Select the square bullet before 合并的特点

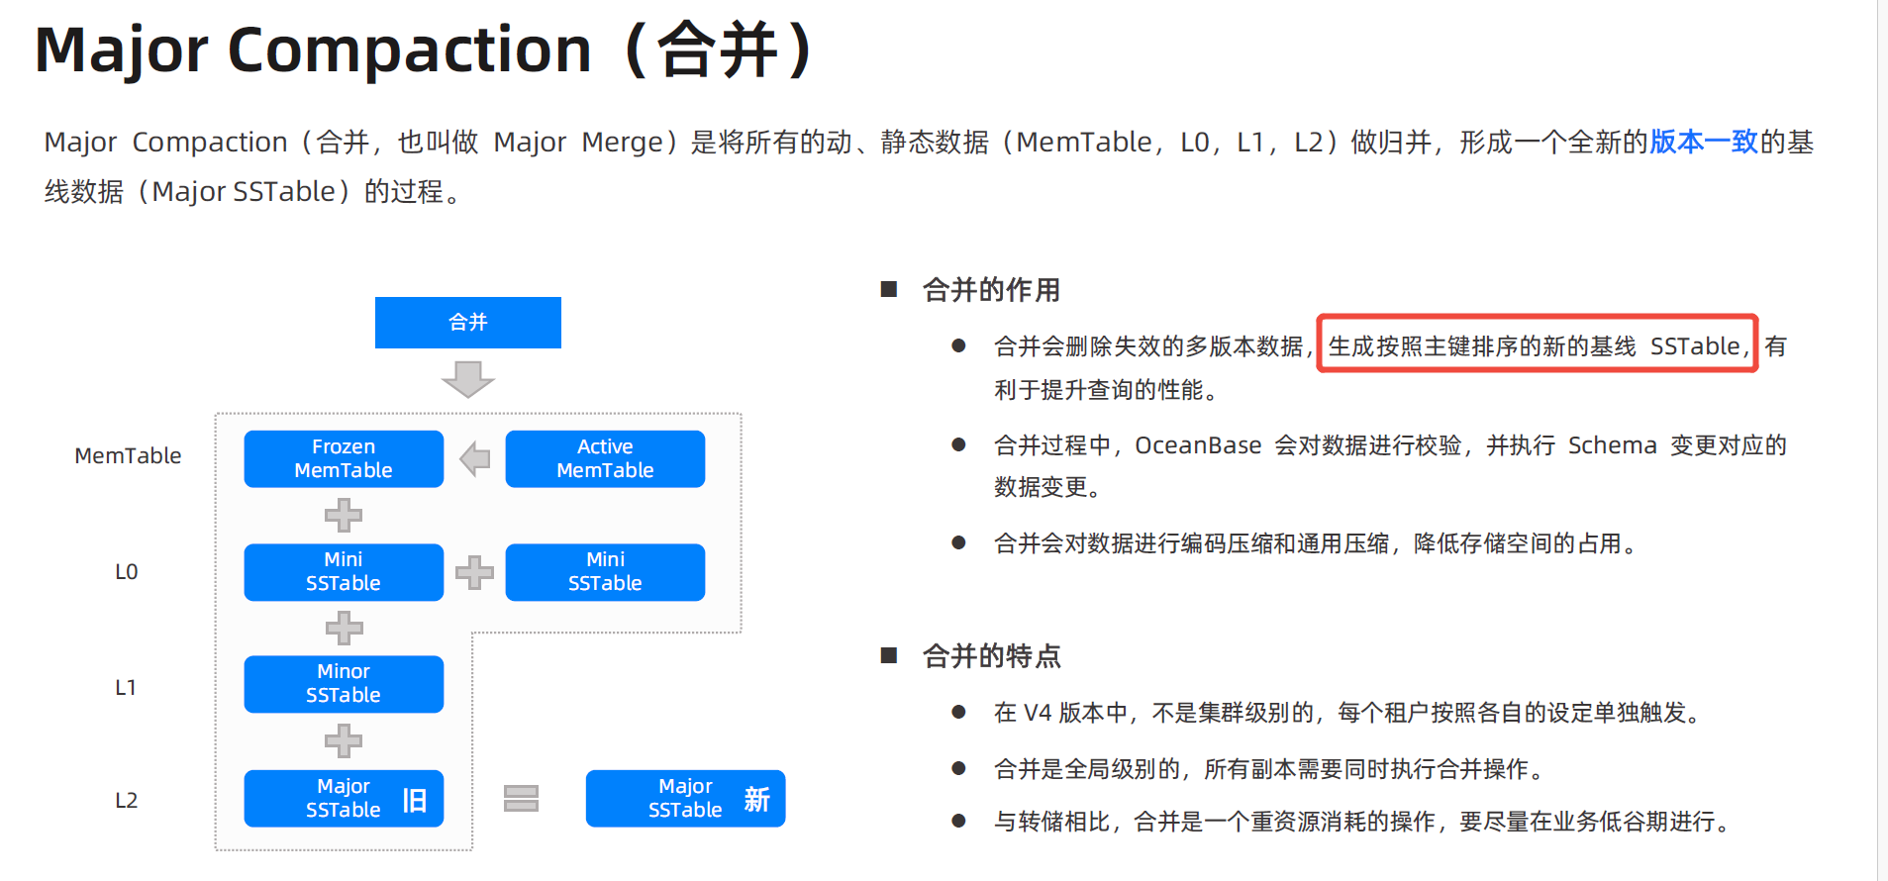click(x=889, y=655)
